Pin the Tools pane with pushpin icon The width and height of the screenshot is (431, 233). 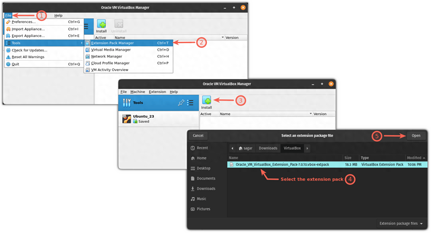pos(181,103)
